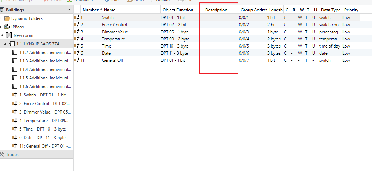Viewport: 372px width, 171px height.
Task: Click the Object Function column header
Action: 178,10
